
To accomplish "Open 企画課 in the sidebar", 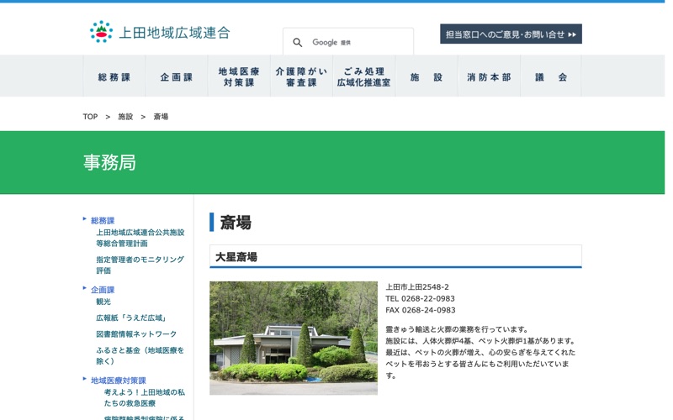I will point(103,290).
